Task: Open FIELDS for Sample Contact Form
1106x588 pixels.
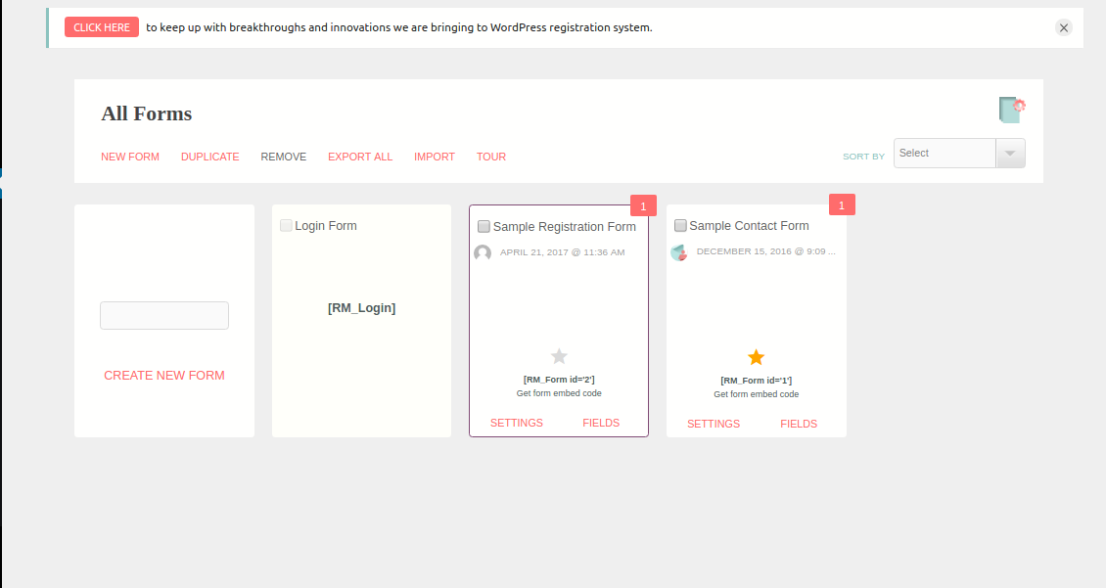Action: (x=799, y=424)
